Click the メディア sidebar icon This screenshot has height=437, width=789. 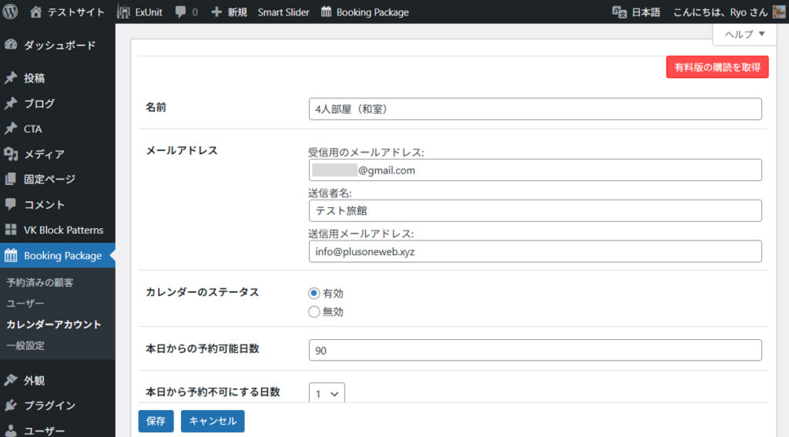coord(11,154)
